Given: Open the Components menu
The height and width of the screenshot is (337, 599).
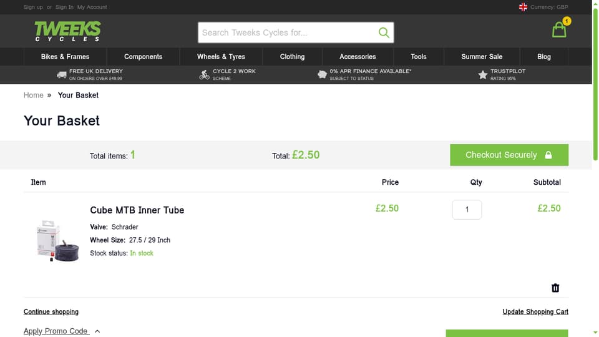Looking at the screenshot, I should (143, 57).
